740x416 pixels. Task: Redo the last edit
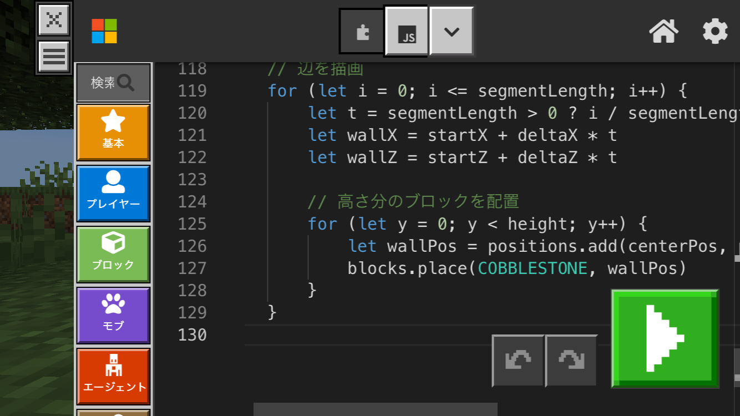pyautogui.click(x=571, y=361)
